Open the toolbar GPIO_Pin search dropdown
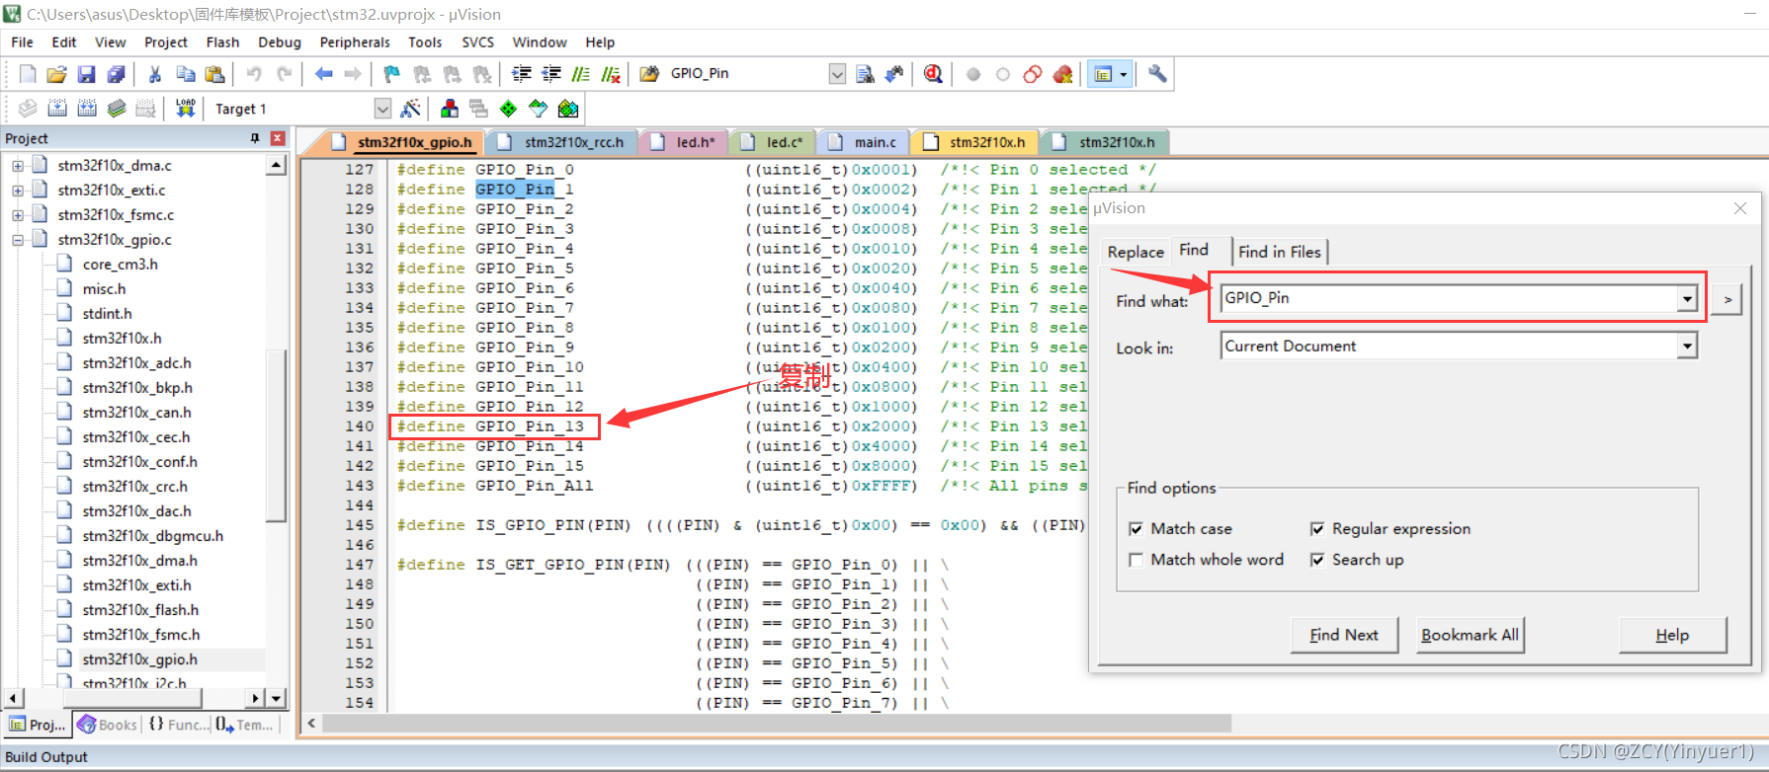Screen dimensions: 1769x772 click(837, 74)
